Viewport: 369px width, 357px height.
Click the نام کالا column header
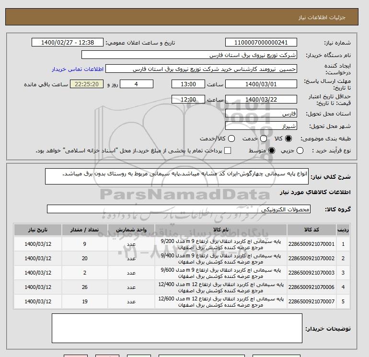[x=221, y=230]
